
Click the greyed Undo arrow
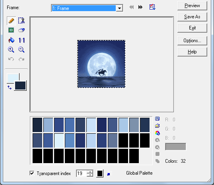click(x=11, y=59)
